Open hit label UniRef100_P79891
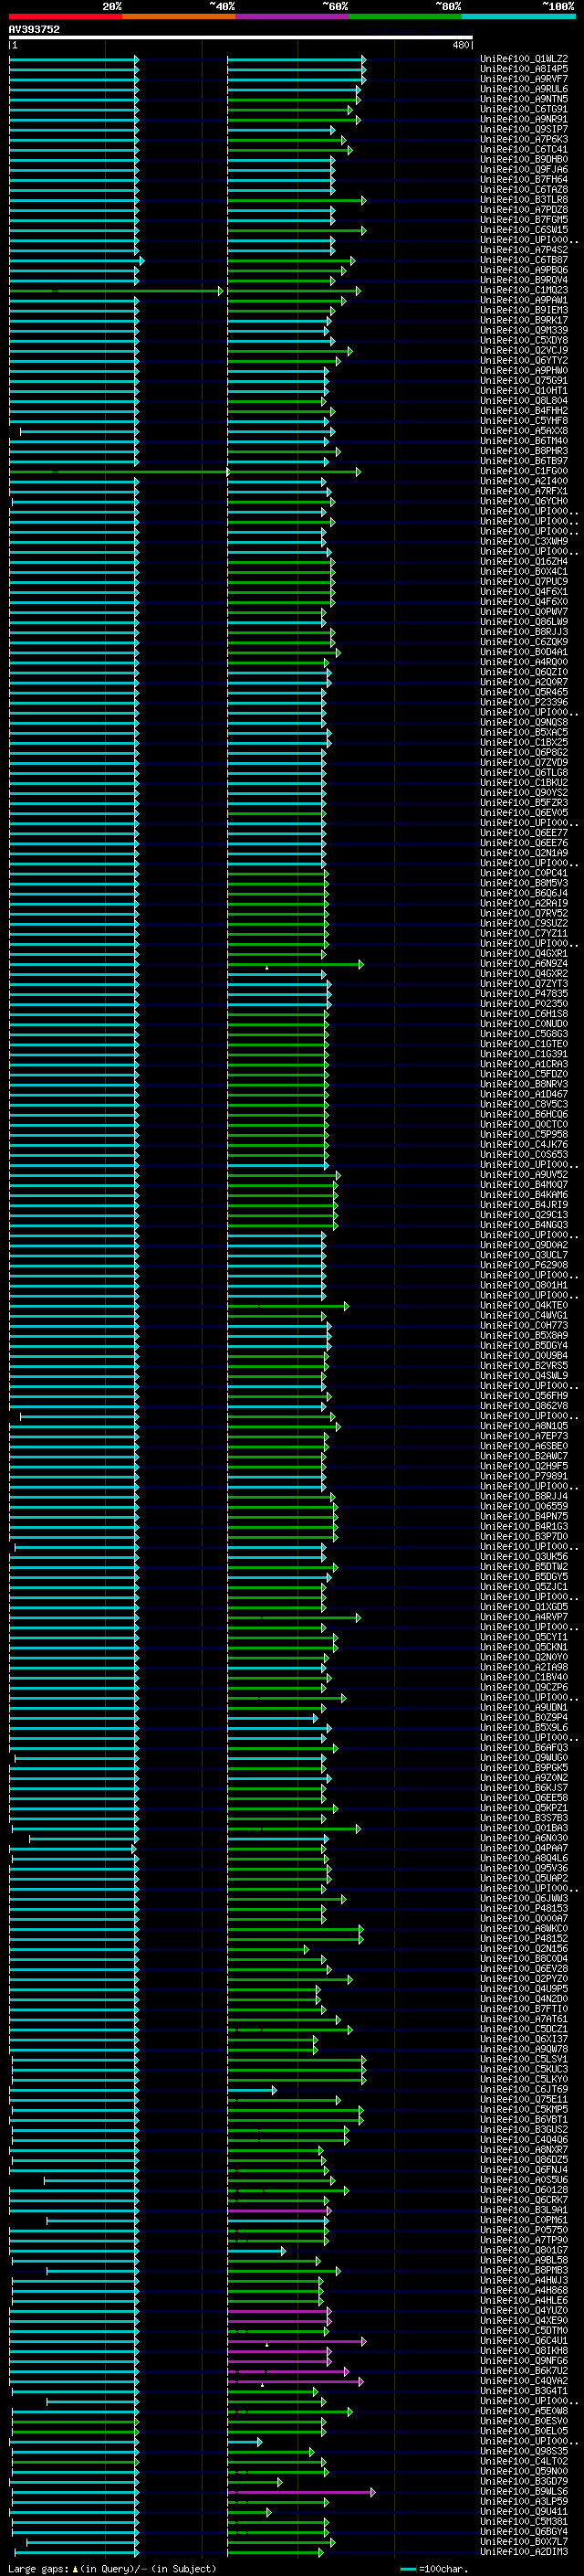 click(524, 1475)
